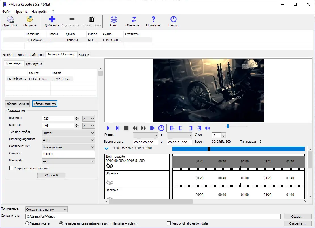Click the volume speaker icon in playback controls
The image size is (315, 228).
(x=207, y=128)
